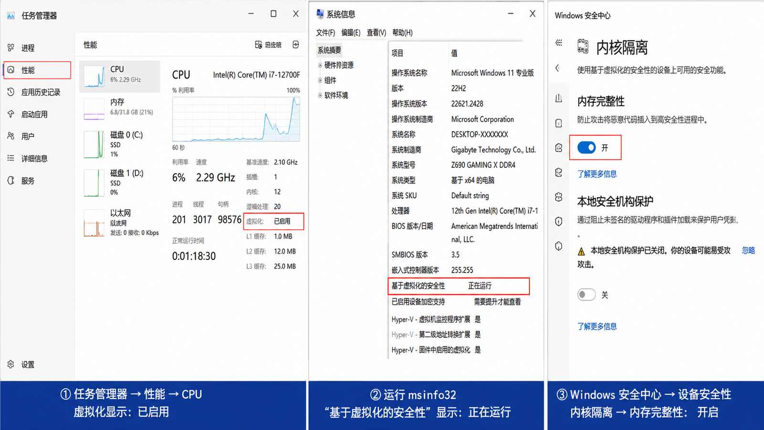Select 性能 in Task Manager sidebar
The image size is (764, 430).
point(37,70)
